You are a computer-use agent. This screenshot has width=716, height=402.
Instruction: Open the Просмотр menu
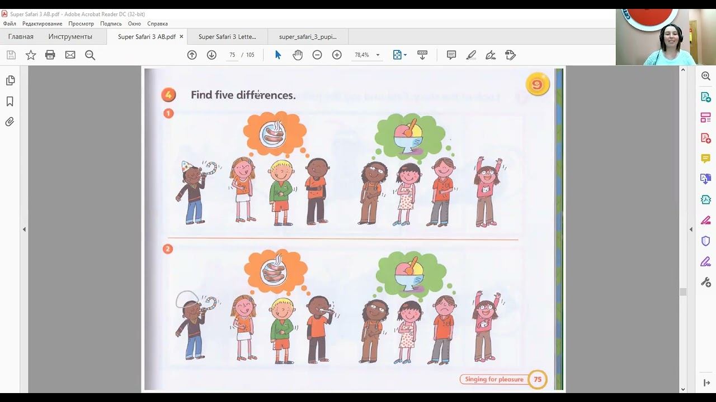(81, 23)
